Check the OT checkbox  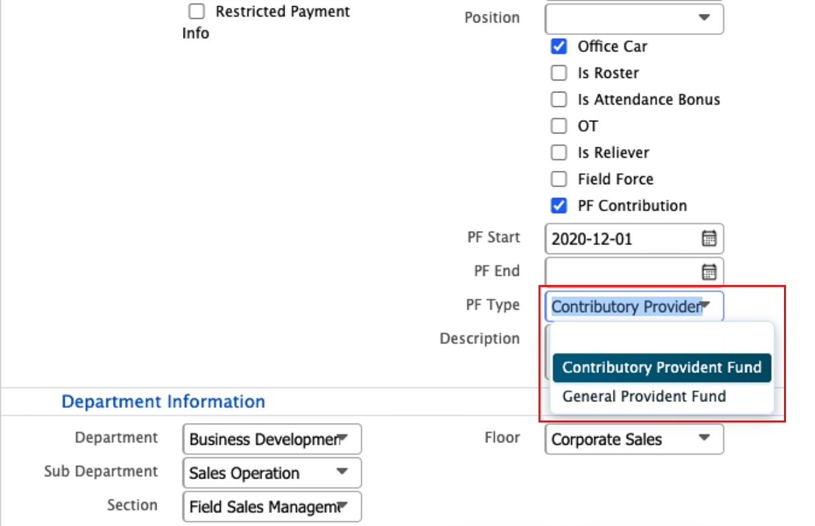559,126
